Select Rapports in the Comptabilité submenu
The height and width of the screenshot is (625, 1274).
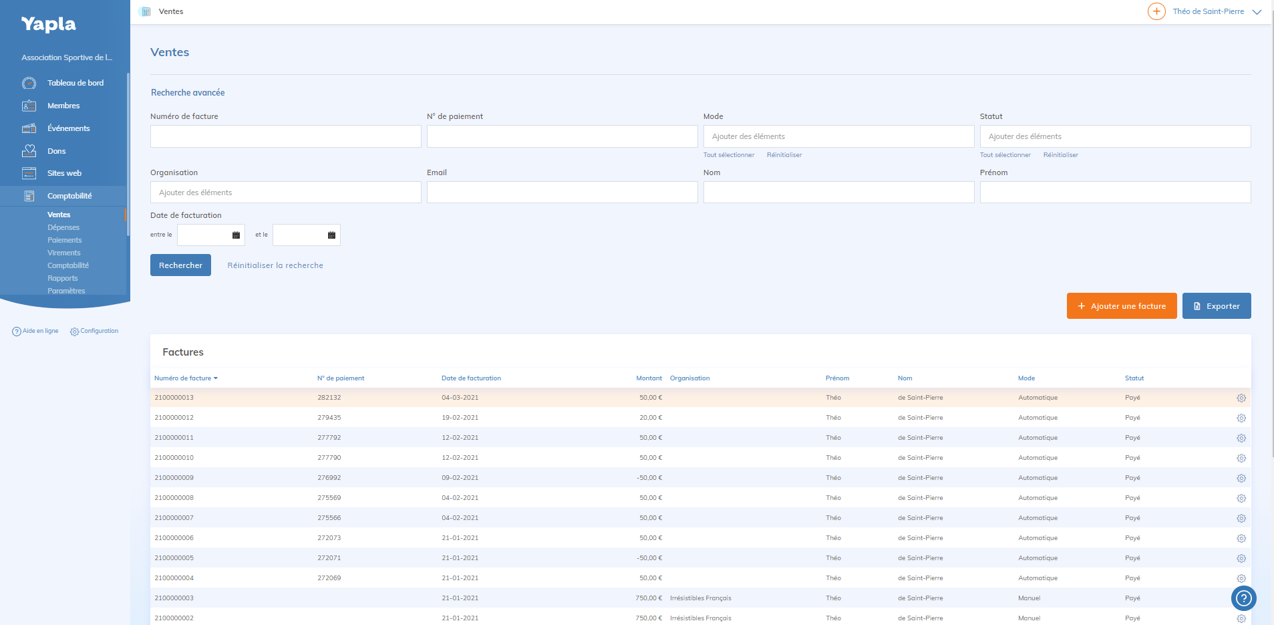click(63, 278)
